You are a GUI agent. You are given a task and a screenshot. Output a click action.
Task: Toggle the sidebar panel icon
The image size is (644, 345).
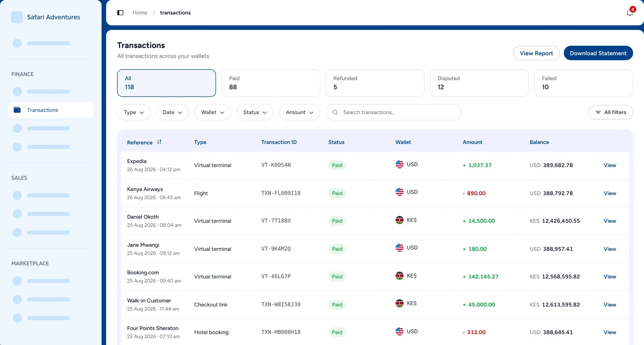click(120, 13)
